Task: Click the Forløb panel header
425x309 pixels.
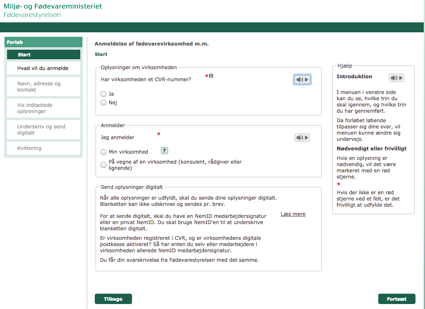Action: [x=43, y=42]
